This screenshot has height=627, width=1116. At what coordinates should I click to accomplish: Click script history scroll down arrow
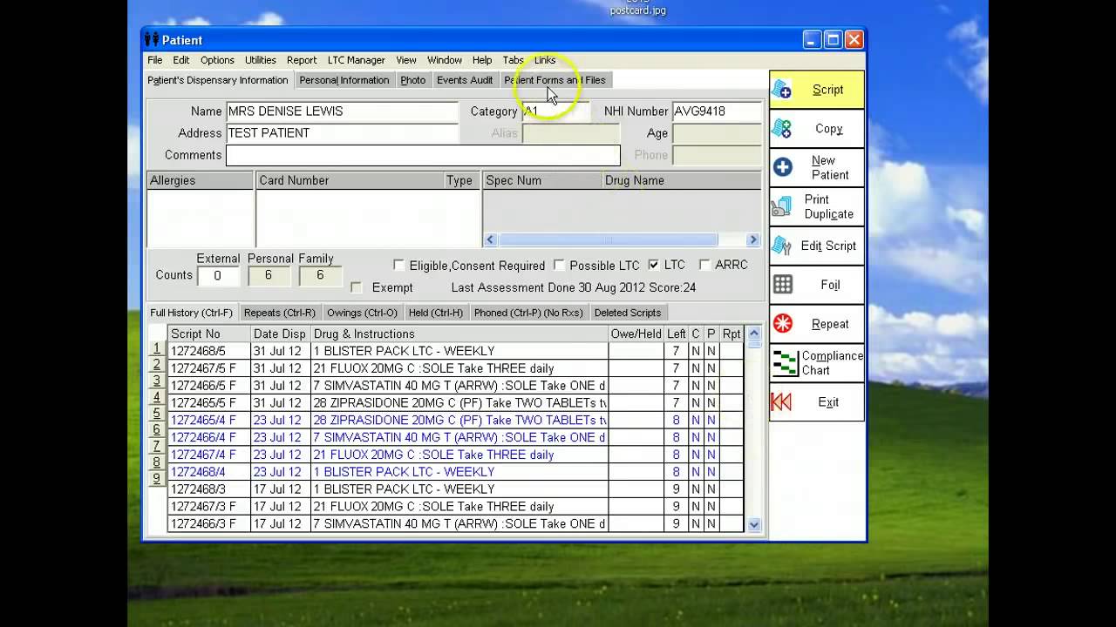tap(754, 525)
